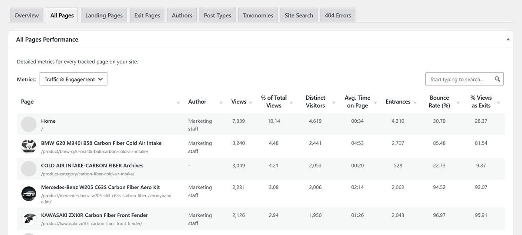Select the 7,339 views cell

(x=239, y=121)
